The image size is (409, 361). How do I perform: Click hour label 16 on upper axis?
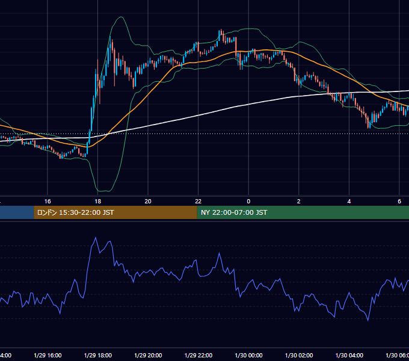(x=48, y=202)
